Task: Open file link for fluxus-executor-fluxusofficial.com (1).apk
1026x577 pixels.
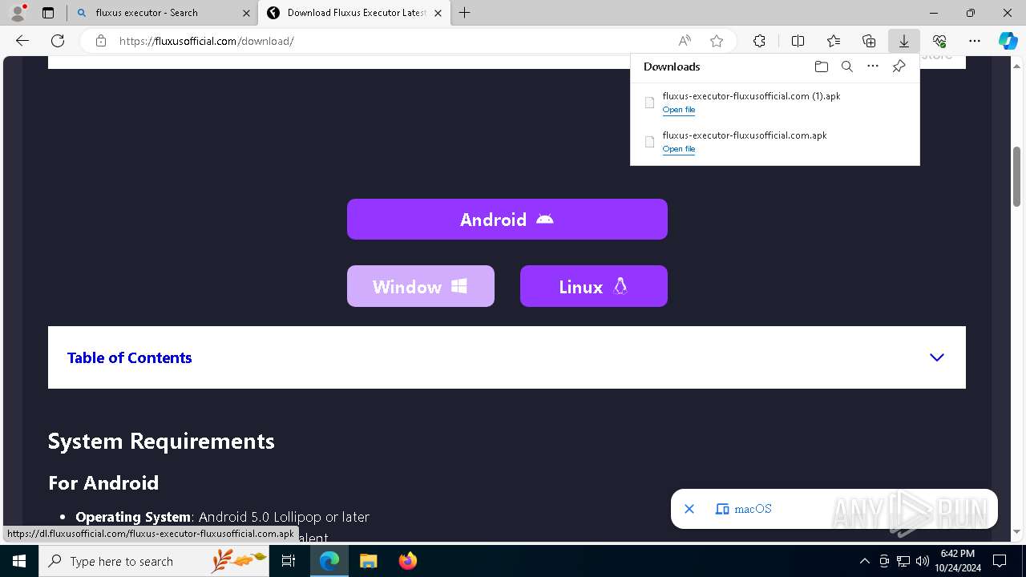Action: click(x=679, y=110)
